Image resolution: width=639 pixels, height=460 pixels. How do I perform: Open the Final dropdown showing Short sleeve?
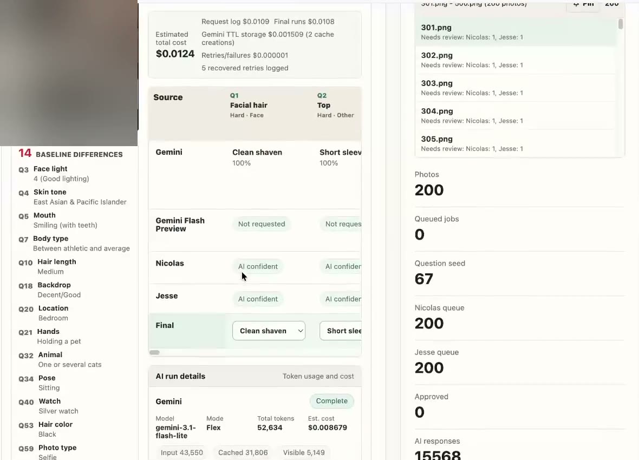(341, 331)
